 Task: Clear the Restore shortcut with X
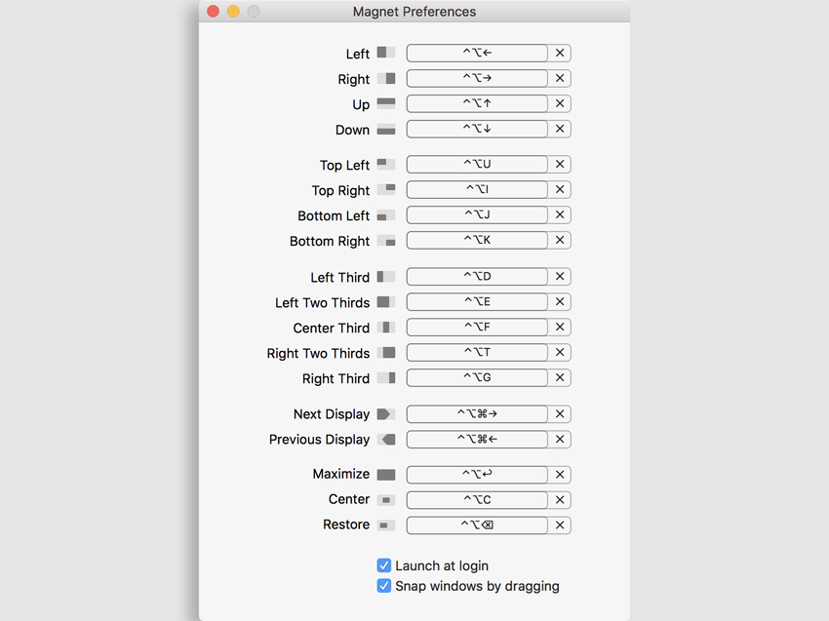(560, 525)
